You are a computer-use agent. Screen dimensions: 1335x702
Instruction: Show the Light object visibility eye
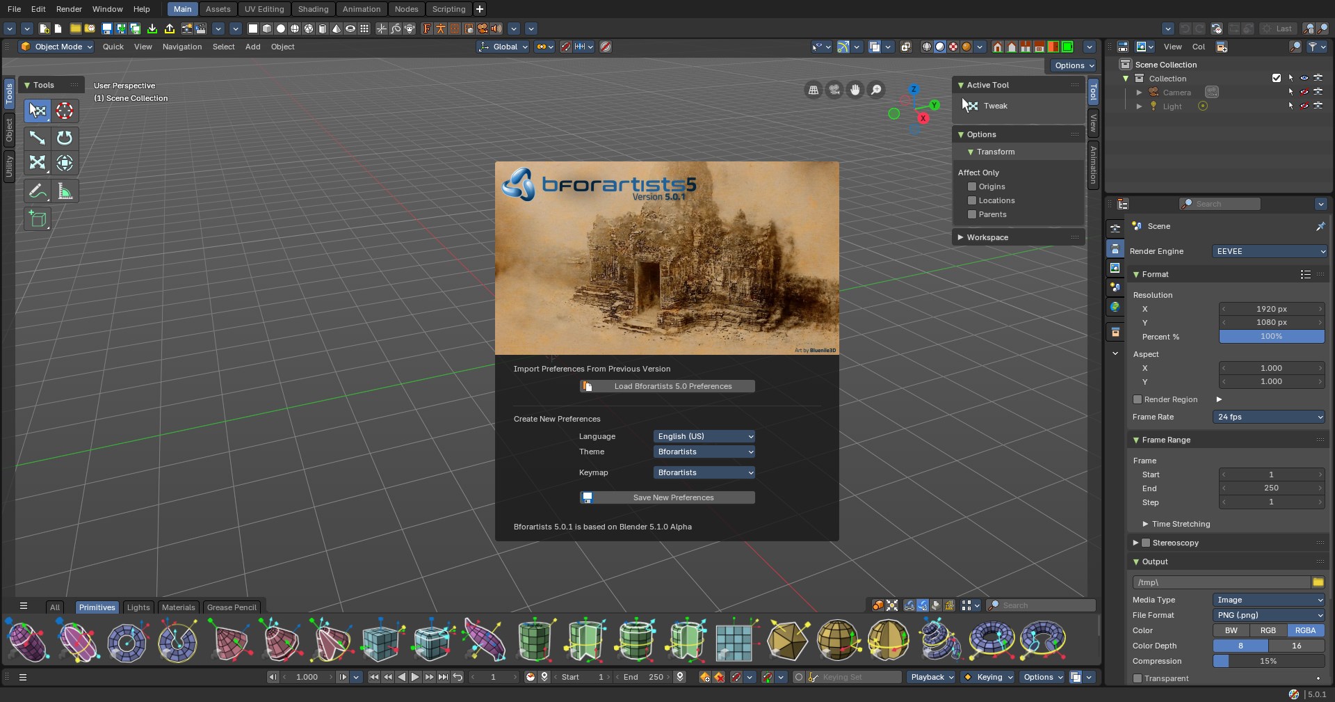1304,106
